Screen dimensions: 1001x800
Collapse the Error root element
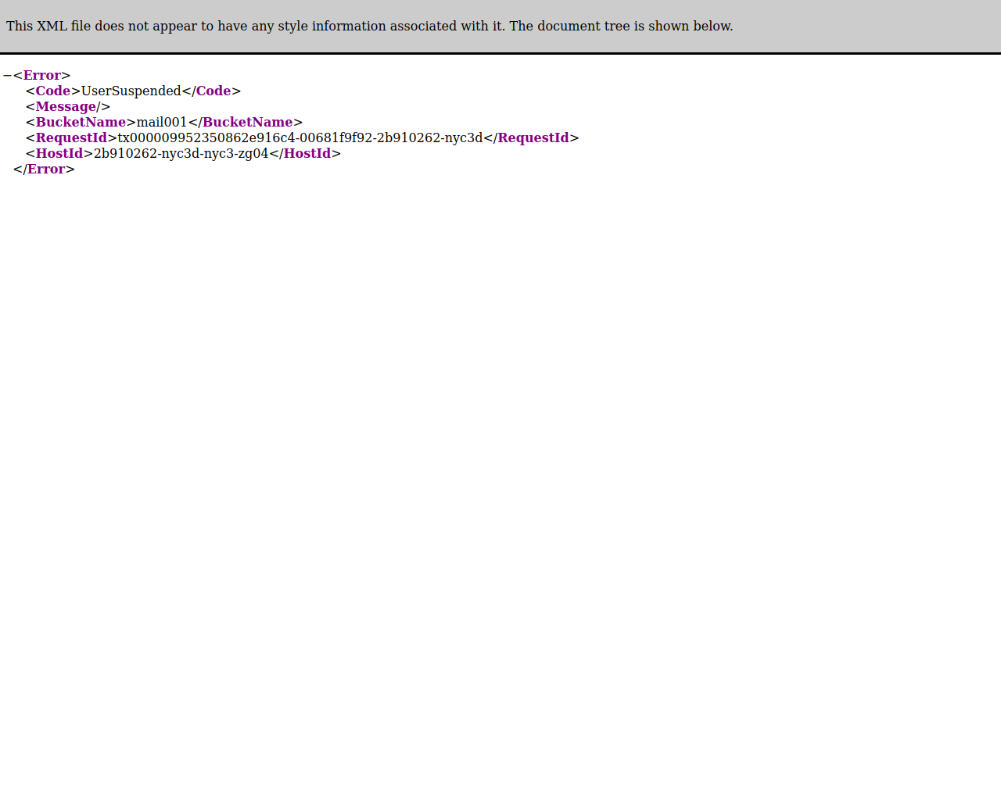click(x=7, y=76)
